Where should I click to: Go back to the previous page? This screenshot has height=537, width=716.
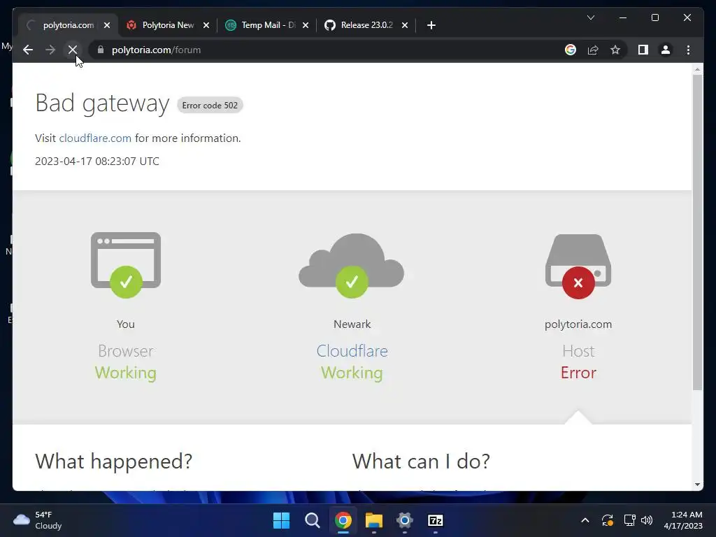[x=28, y=50]
